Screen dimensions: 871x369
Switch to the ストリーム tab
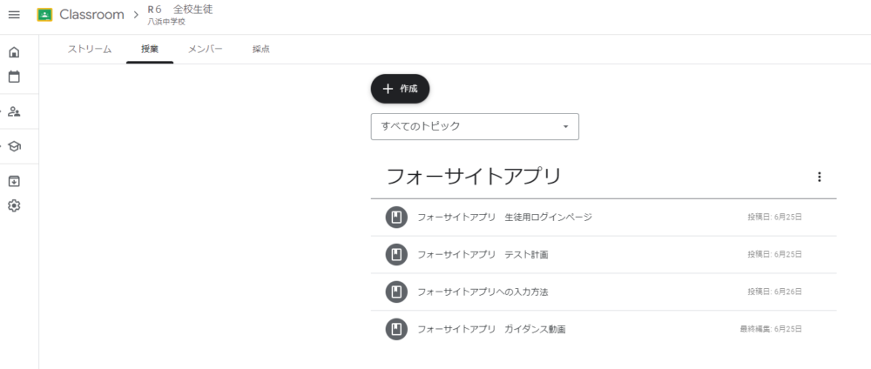(x=90, y=50)
